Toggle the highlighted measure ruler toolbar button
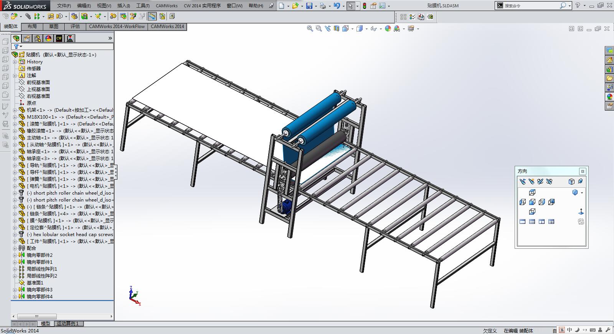 [152, 16]
